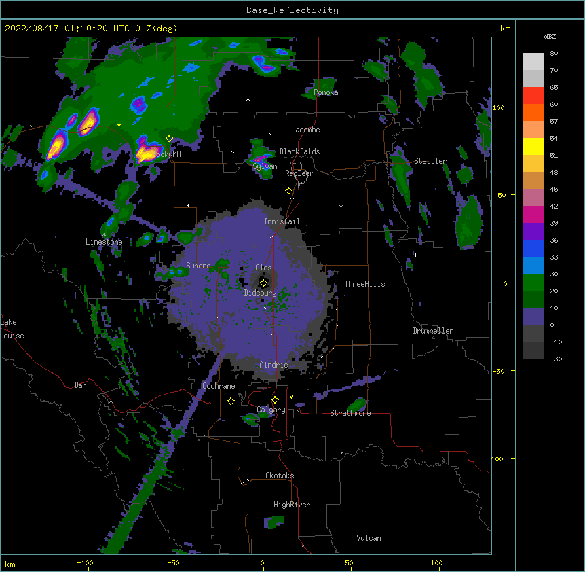Click the Okotoks label
The height and width of the screenshot is (572, 585).
tap(280, 476)
